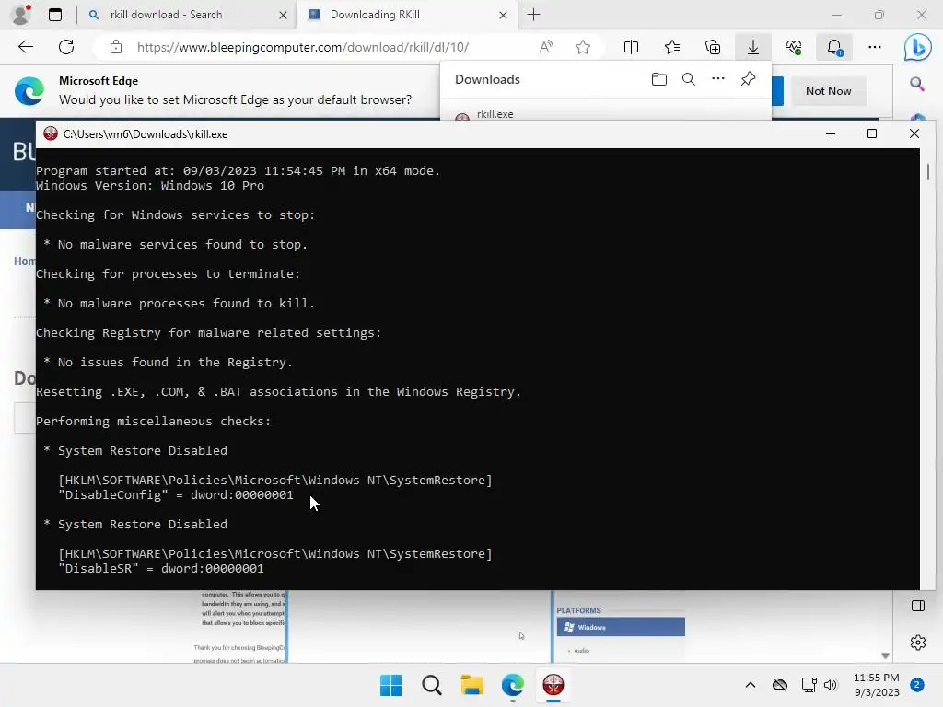Select rkill app on the taskbar
Viewport: 943px width, 707px height.
[x=553, y=685]
